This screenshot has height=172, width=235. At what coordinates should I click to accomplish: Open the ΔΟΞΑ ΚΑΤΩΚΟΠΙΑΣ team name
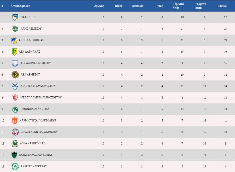point(32,143)
